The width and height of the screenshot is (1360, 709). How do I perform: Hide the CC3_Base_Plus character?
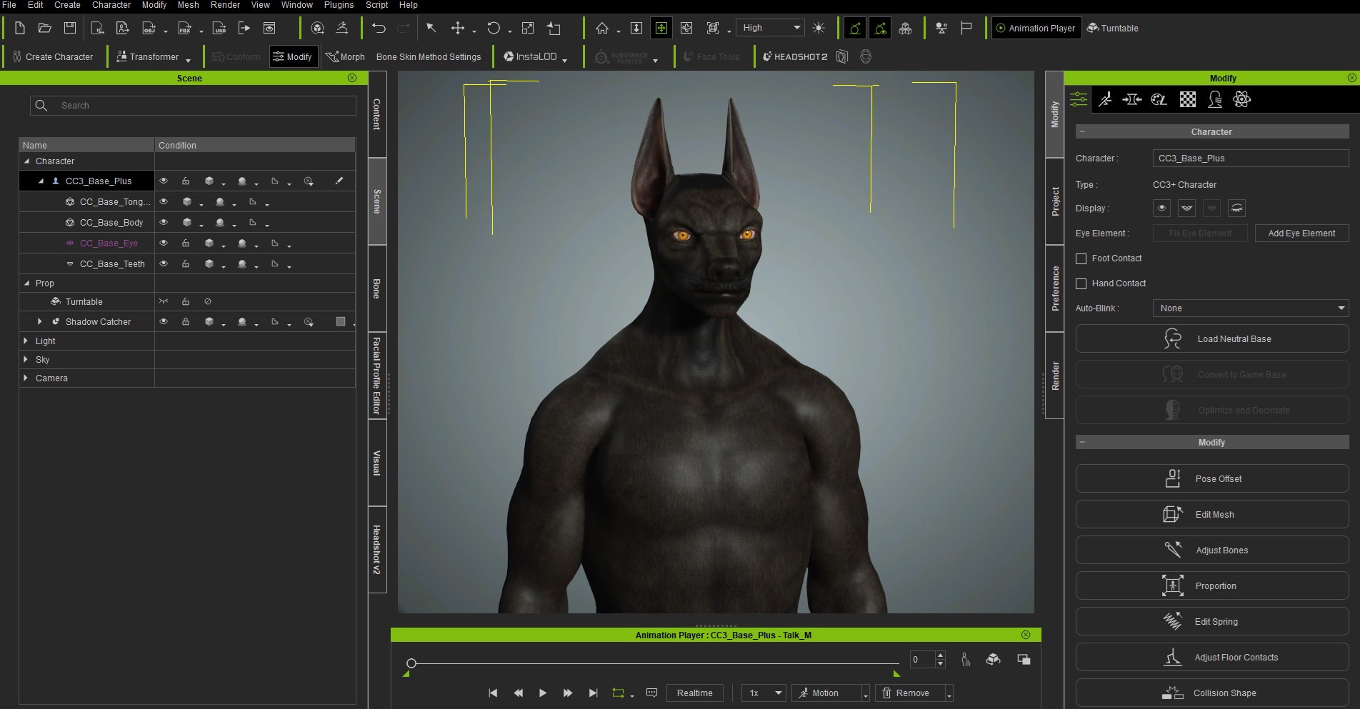[164, 181]
